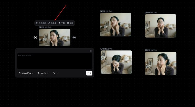This screenshot has height=107, width=195.
Task: Select the generated frontal image with both hands on cheeks
Action: (x=161, y=26)
